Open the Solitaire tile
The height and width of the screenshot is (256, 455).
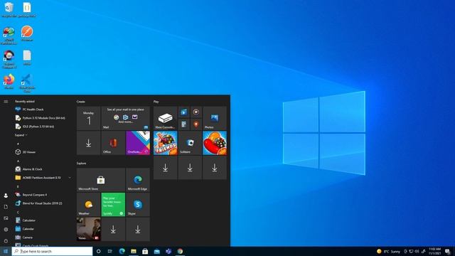click(x=190, y=143)
